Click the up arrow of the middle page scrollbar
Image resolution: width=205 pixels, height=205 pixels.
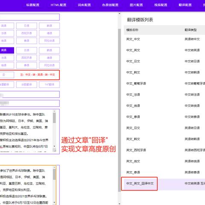click(x=120, y=14)
